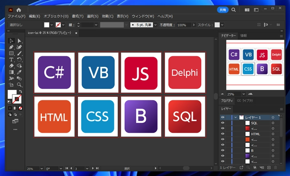290x176 pixels.
Task: Hide the Layer 1 (レイヤー 1) layer
Action: (223, 117)
